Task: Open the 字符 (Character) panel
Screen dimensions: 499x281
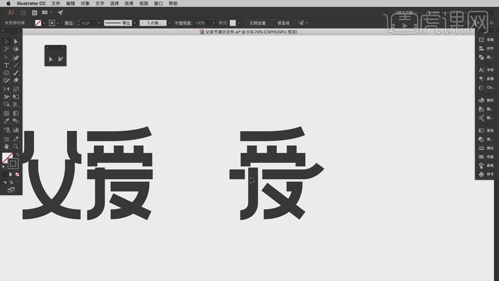Action: 486,70
